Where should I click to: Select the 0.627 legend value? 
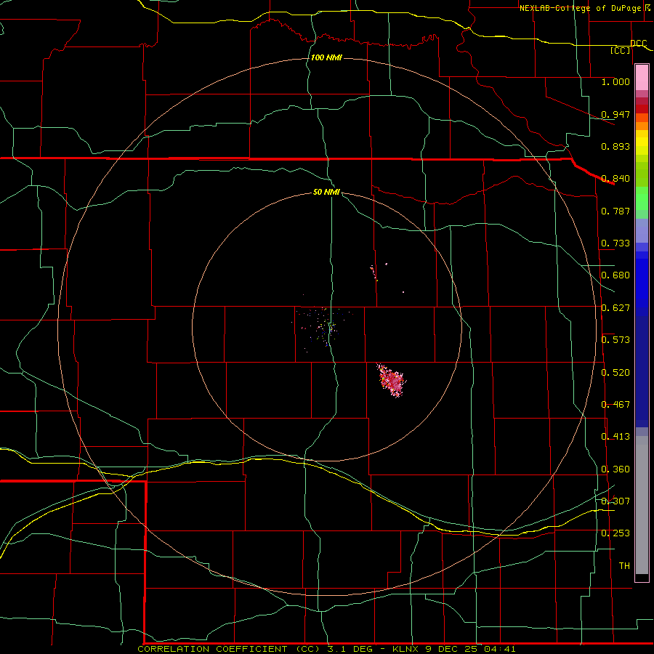(615, 308)
